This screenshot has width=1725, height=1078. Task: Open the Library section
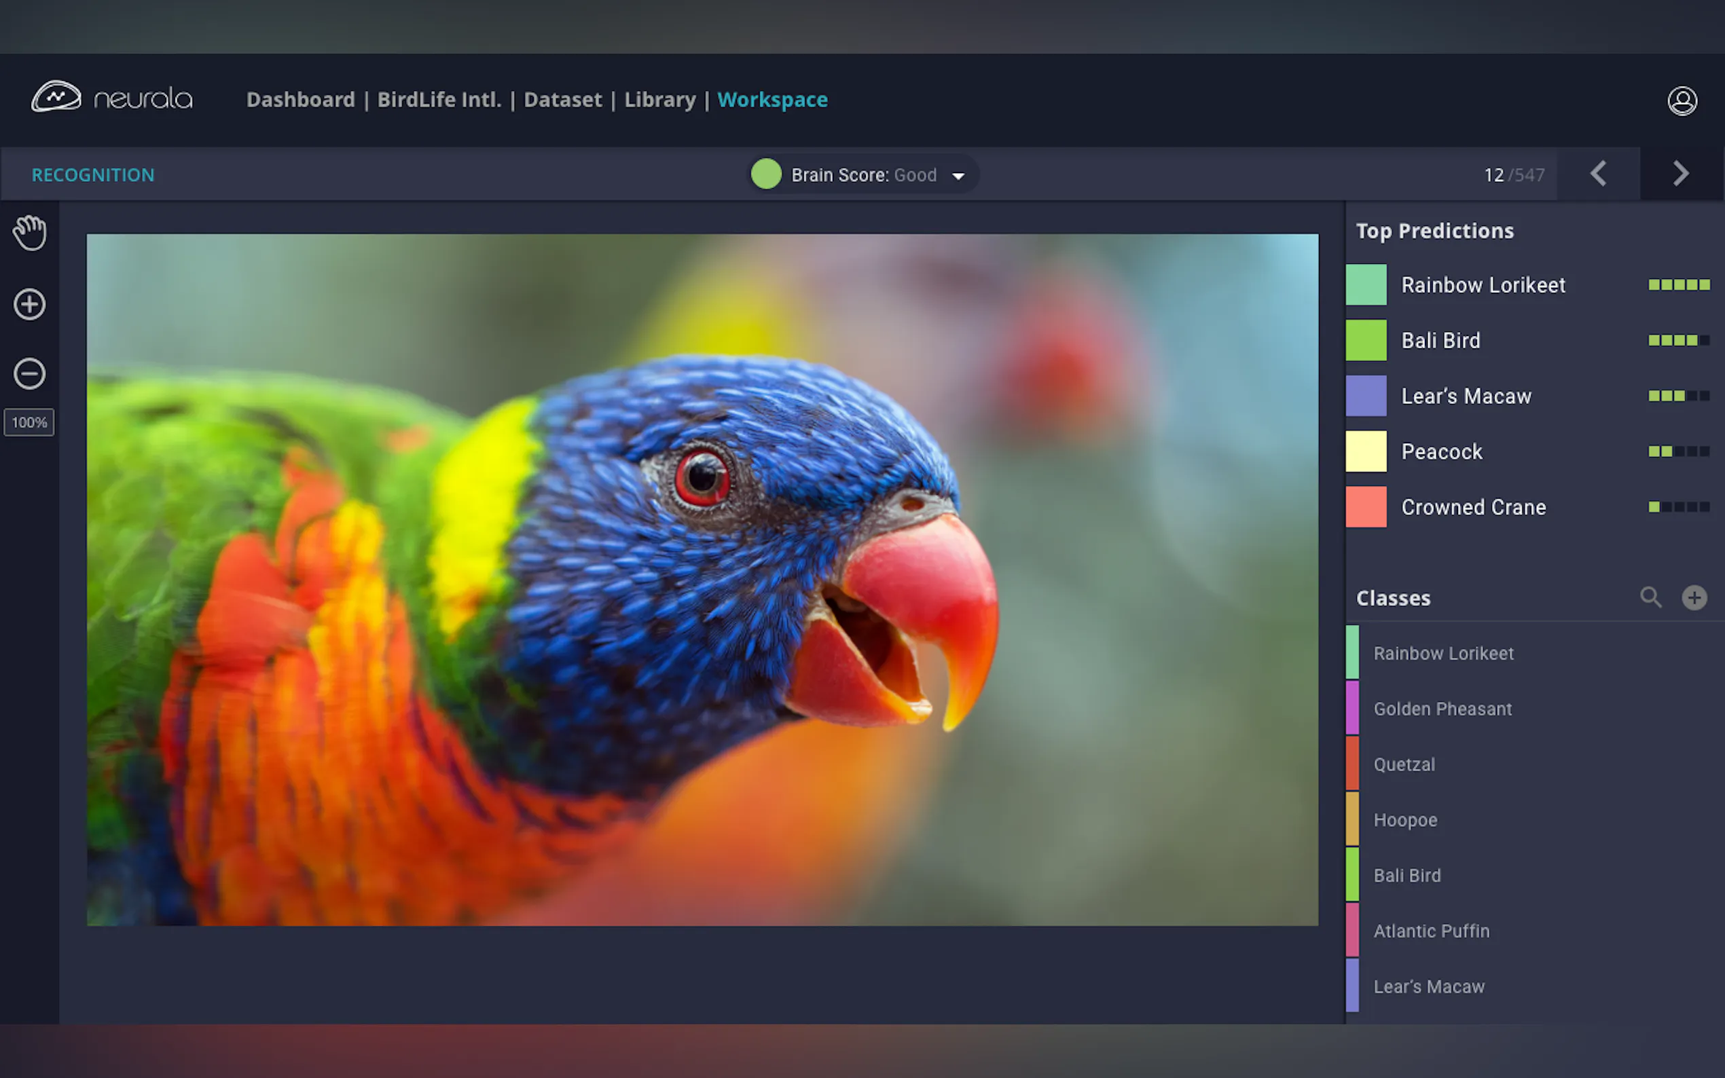pyautogui.click(x=659, y=100)
